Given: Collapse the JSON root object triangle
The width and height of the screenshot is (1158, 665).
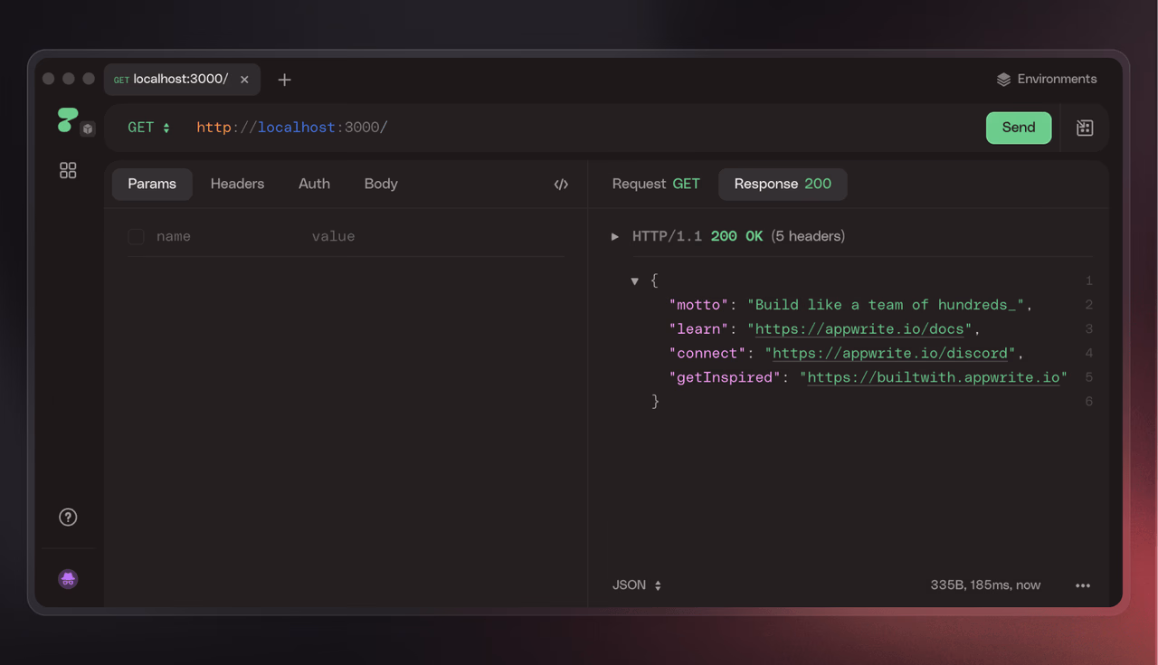Looking at the screenshot, I should pyautogui.click(x=635, y=281).
